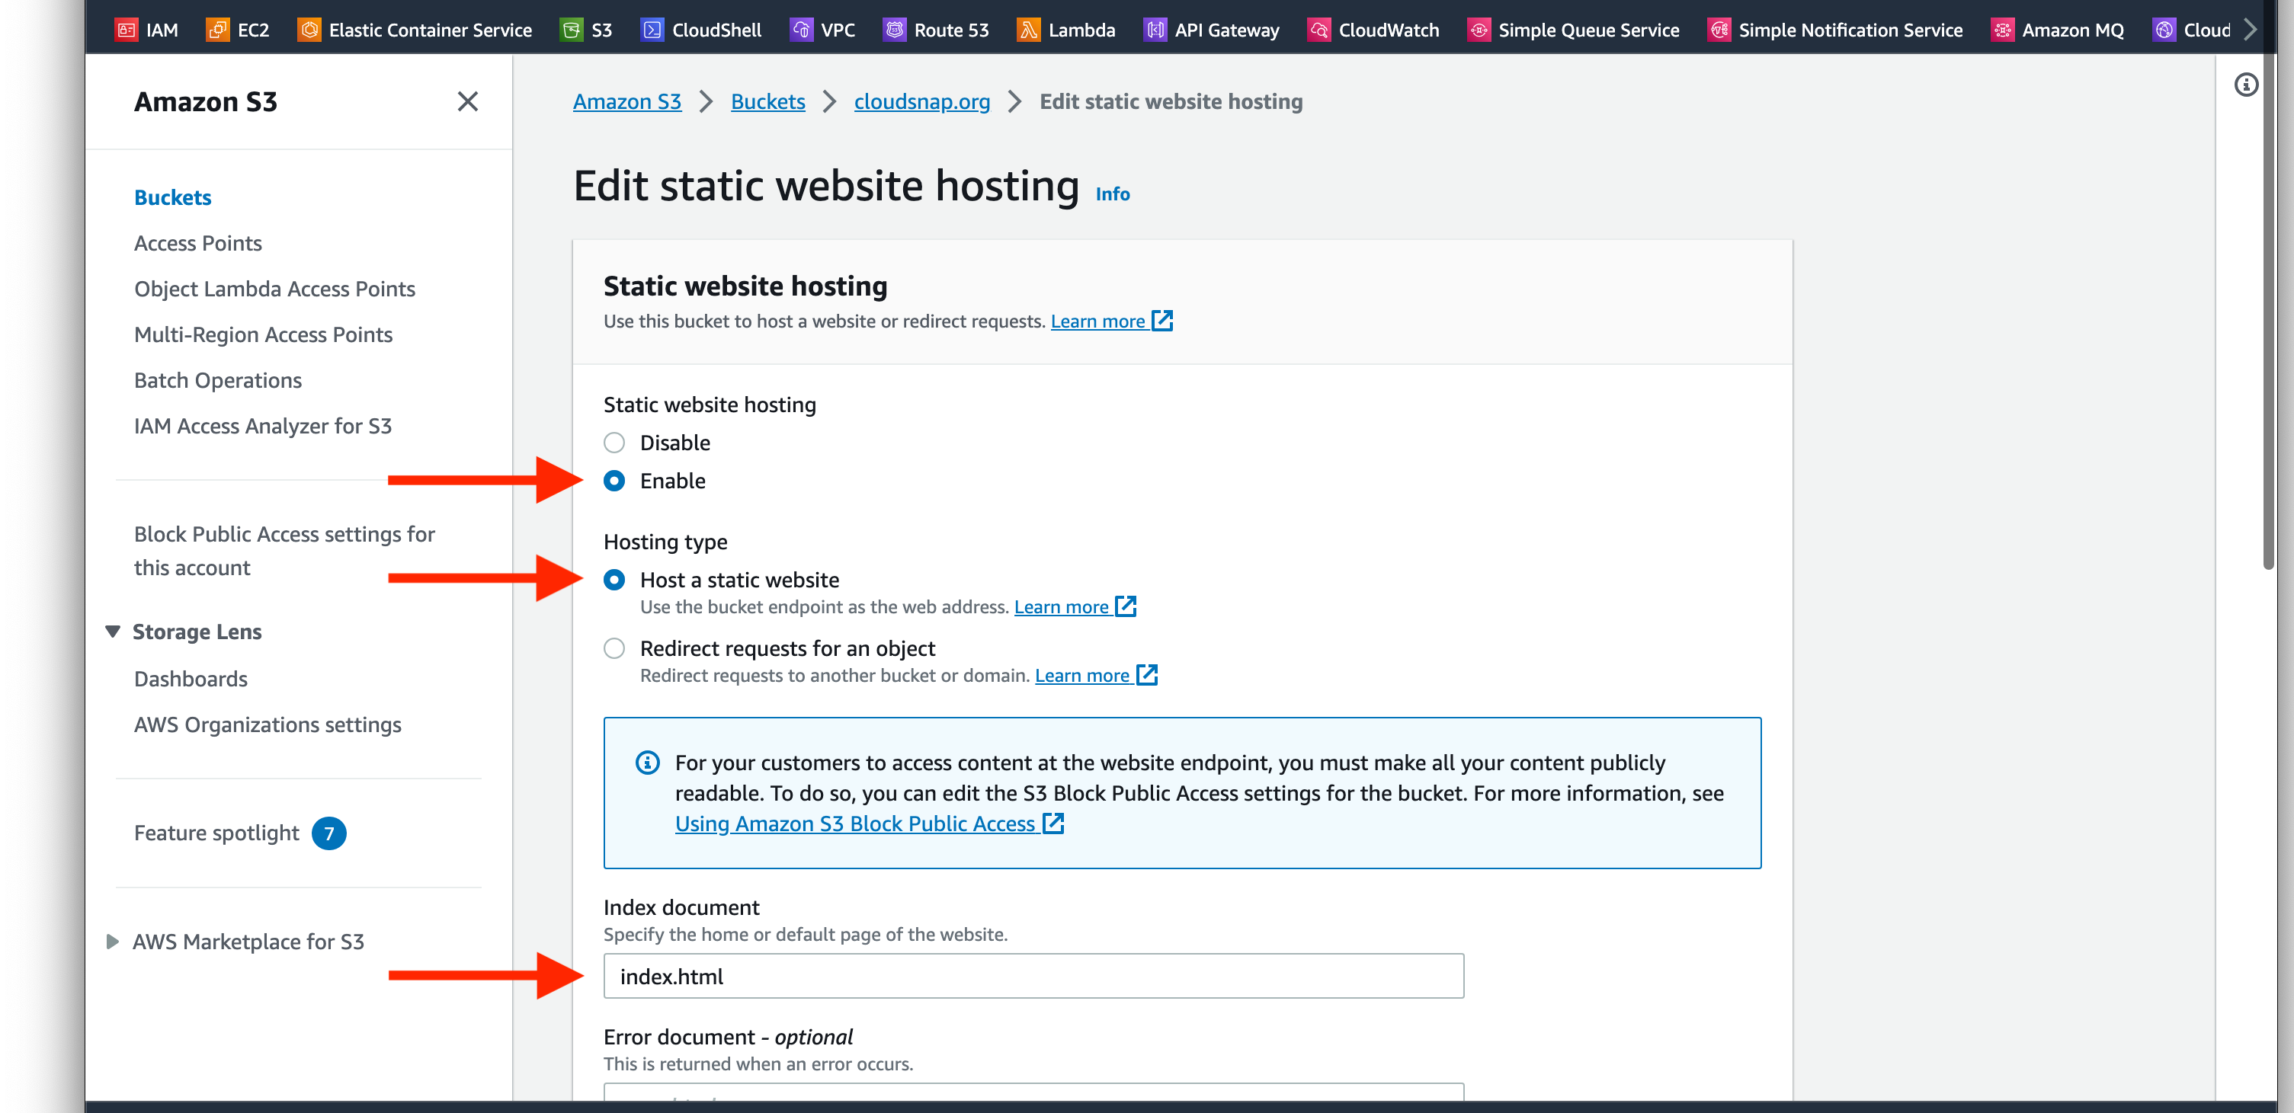Click external icon beside redirect Learn more

tap(1147, 675)
